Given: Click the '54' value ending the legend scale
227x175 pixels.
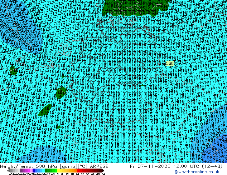Looking at the screenshot, I should pos(103,174).
